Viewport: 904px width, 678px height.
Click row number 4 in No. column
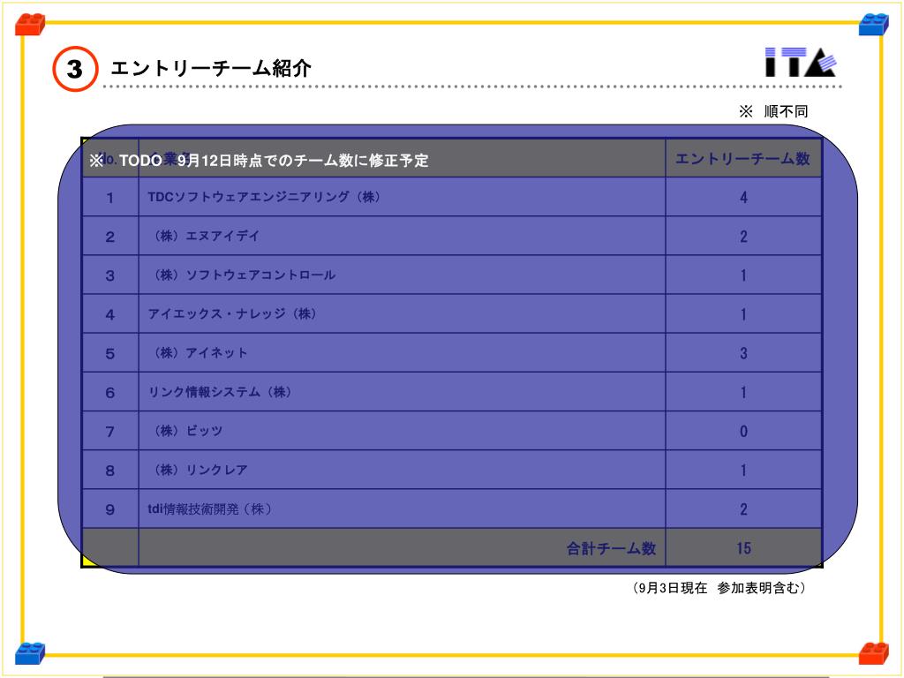[110, 314]
